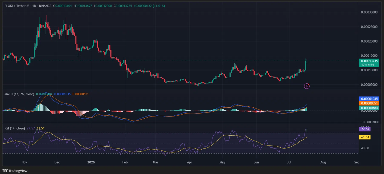The image size is (384, 174).
Task: Click the Nov label on the time axis
Action: point(24,162)
